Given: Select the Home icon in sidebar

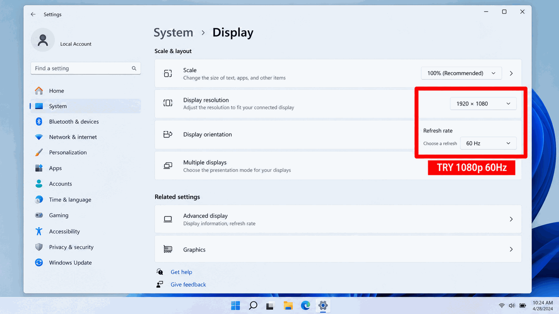Looking at the screenshot, I should (39, 91).
